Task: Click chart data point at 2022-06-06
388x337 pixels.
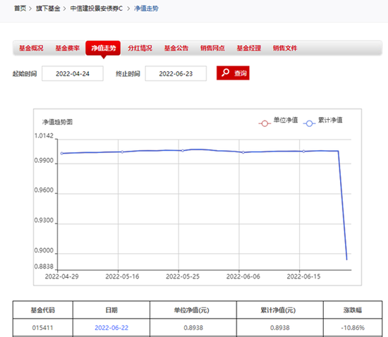Action: [x=243, y=152]
